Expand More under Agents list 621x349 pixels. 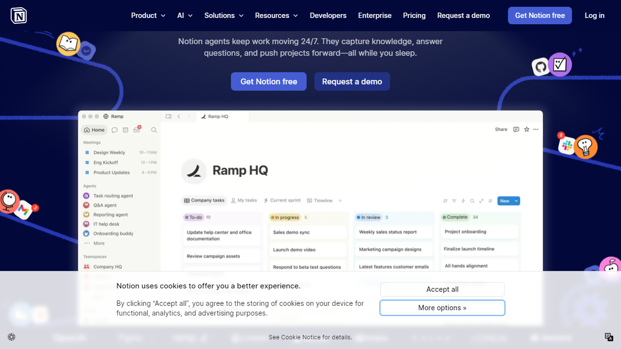pos(95,243)
